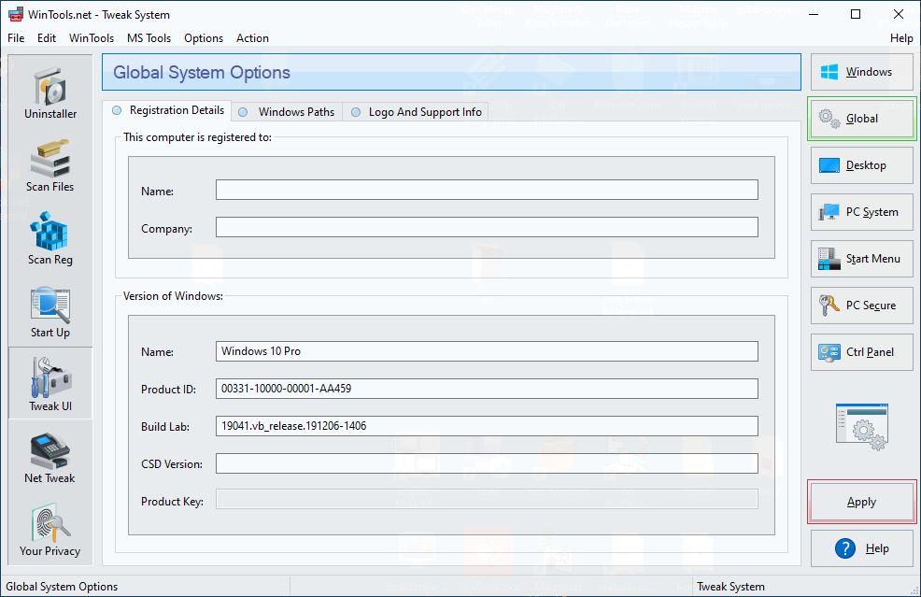921x597 pixels.
Task: Click the Product ID field
Action: pyautogui.click(x=487, y=389)
